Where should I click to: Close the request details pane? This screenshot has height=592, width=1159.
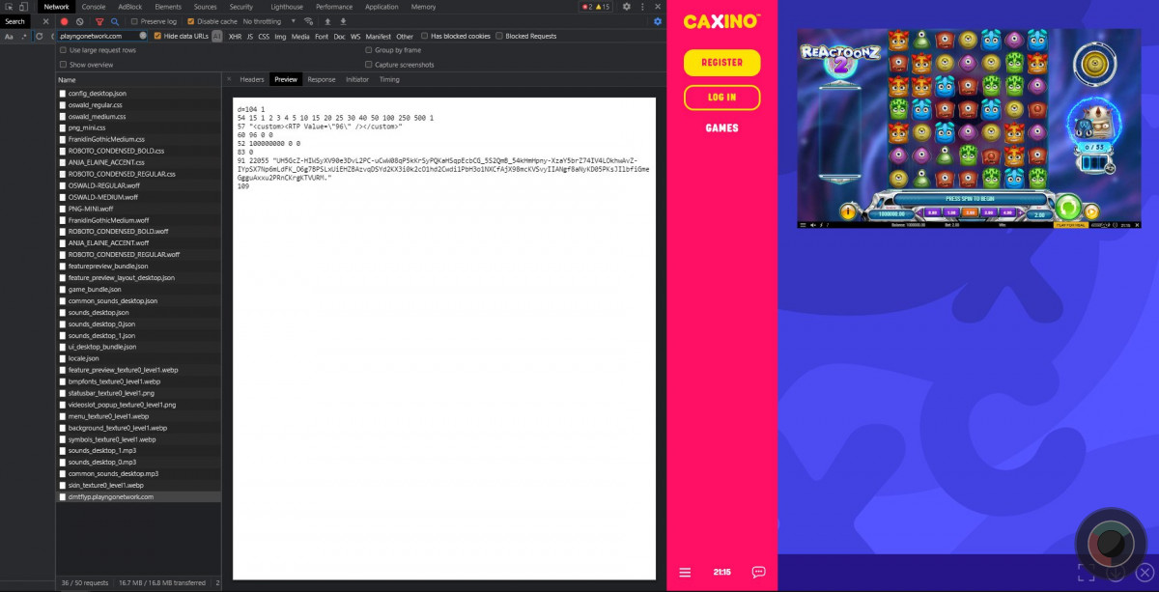click(229, 79)
